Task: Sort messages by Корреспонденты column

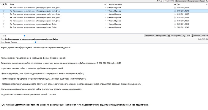Action: 115,4
